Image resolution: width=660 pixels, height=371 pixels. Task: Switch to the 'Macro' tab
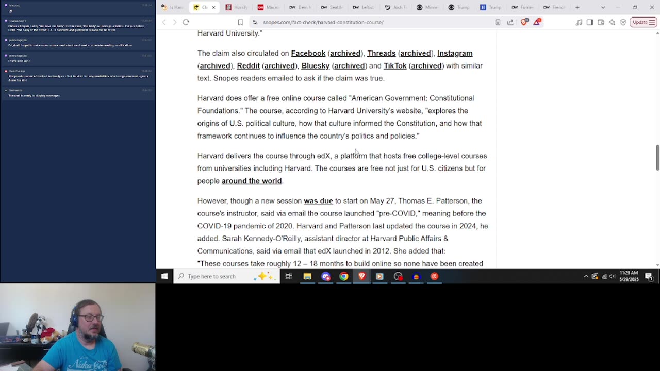(269, 7)
